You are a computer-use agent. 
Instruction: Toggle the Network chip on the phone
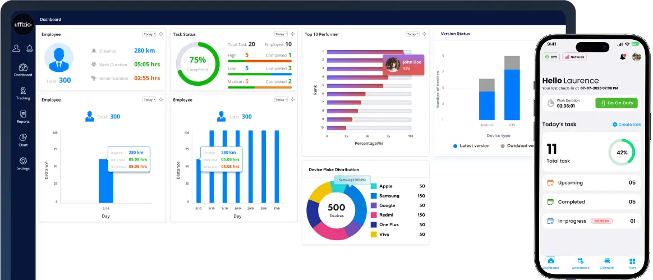click(x=574, y=57)
